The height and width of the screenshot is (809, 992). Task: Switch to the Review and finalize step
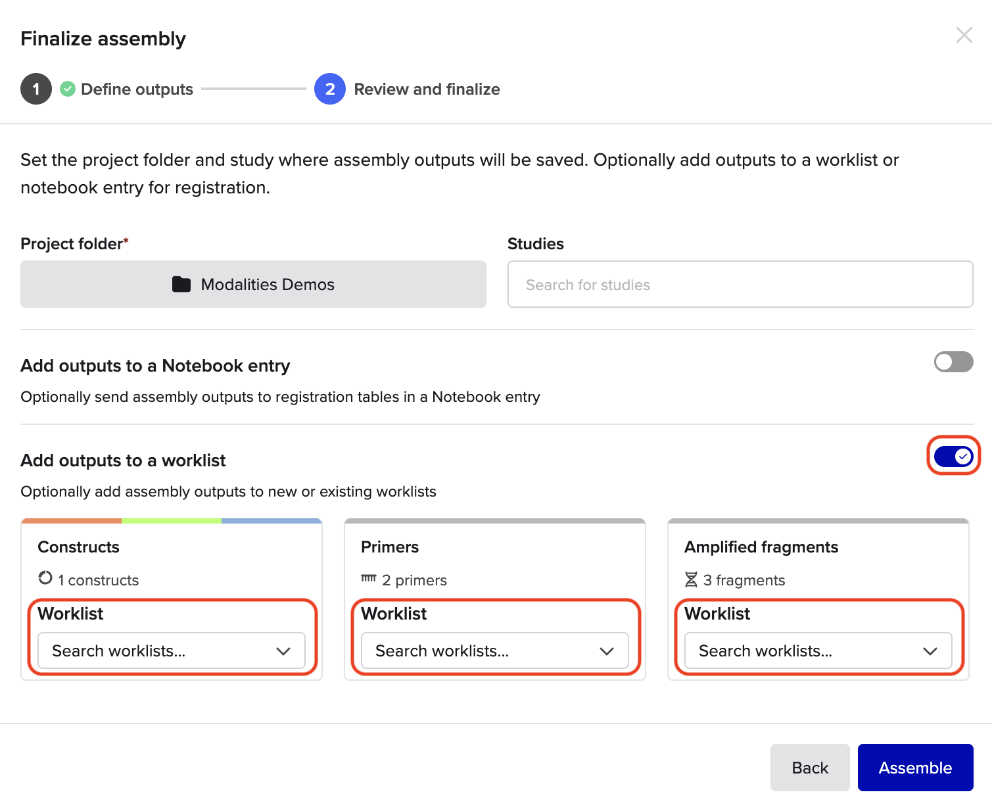click(427, 89)
